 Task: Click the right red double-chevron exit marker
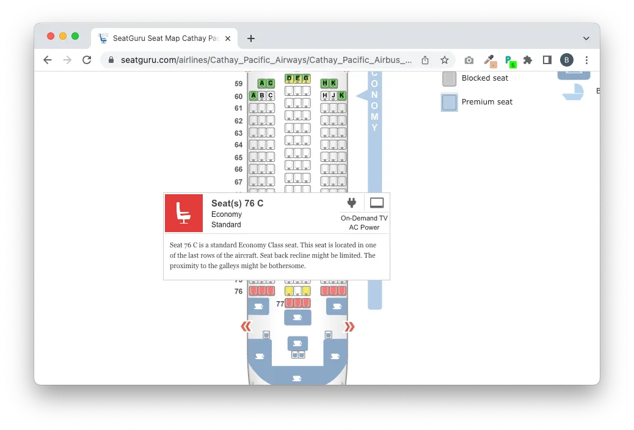tap(349, 326)
